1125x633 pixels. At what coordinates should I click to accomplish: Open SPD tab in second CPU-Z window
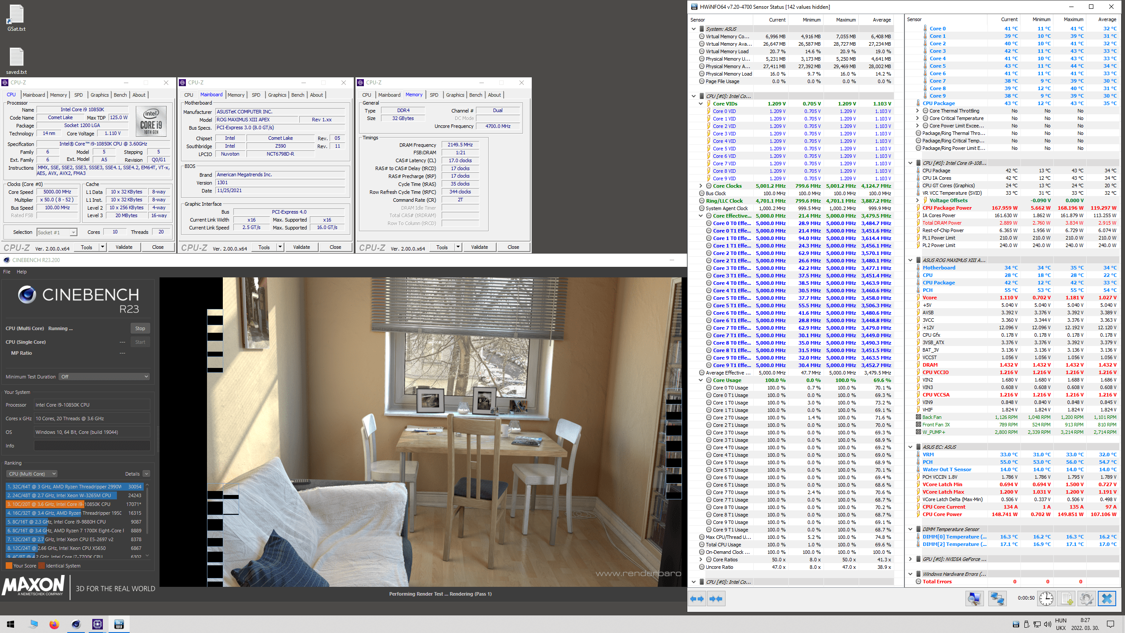[256, 95]
